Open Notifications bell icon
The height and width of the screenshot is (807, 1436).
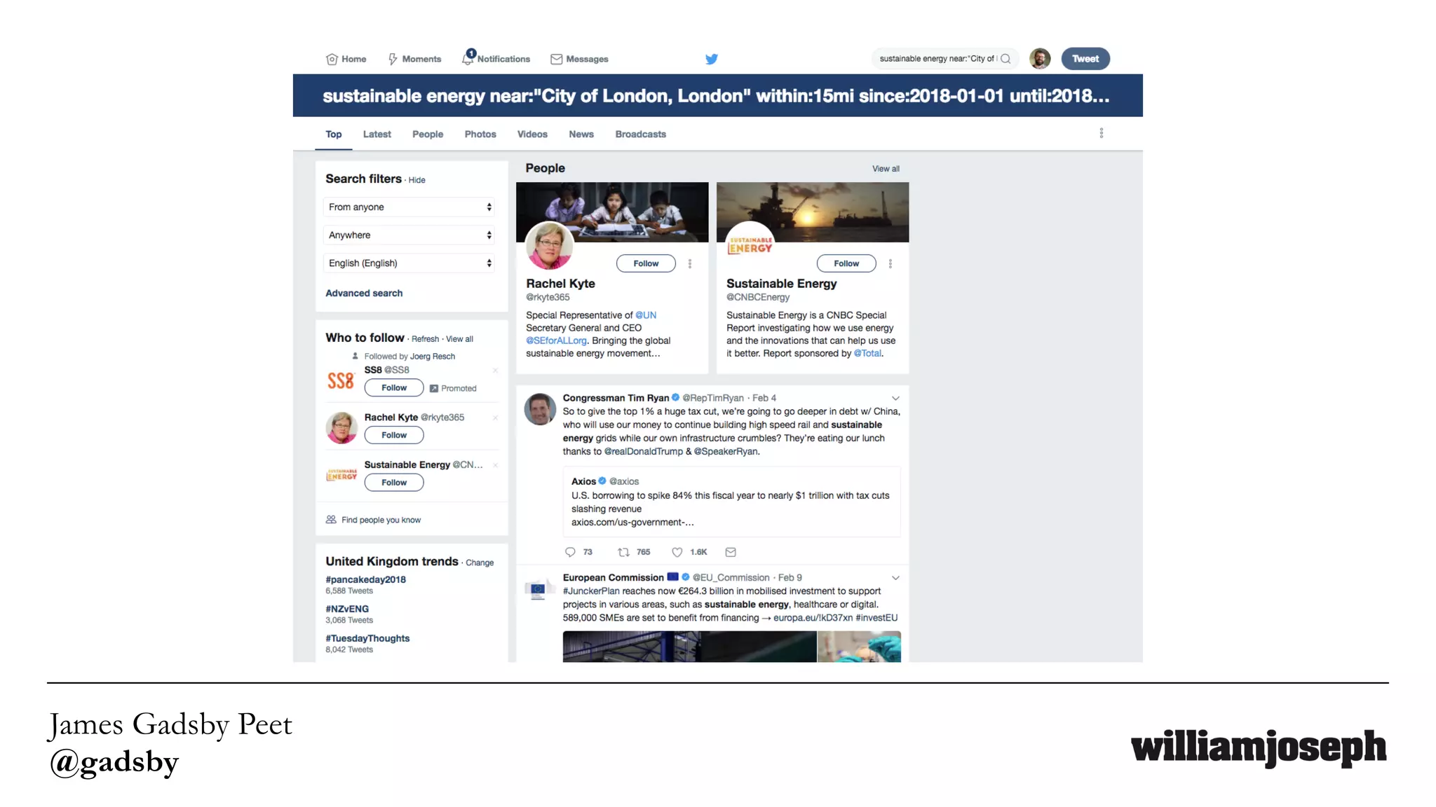[x=468, y=59]
